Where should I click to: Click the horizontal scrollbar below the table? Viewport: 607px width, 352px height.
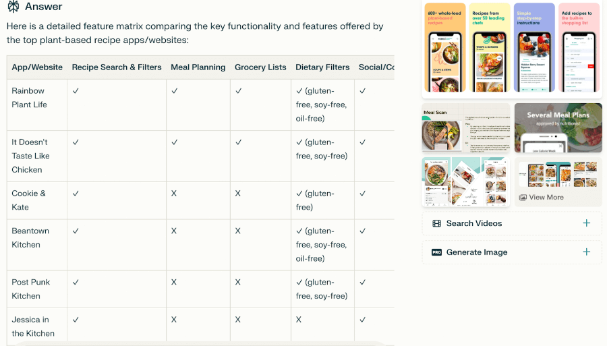click(x=200, y=343)
